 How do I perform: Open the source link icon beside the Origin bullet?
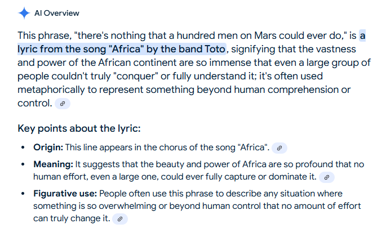click(279, 148)
